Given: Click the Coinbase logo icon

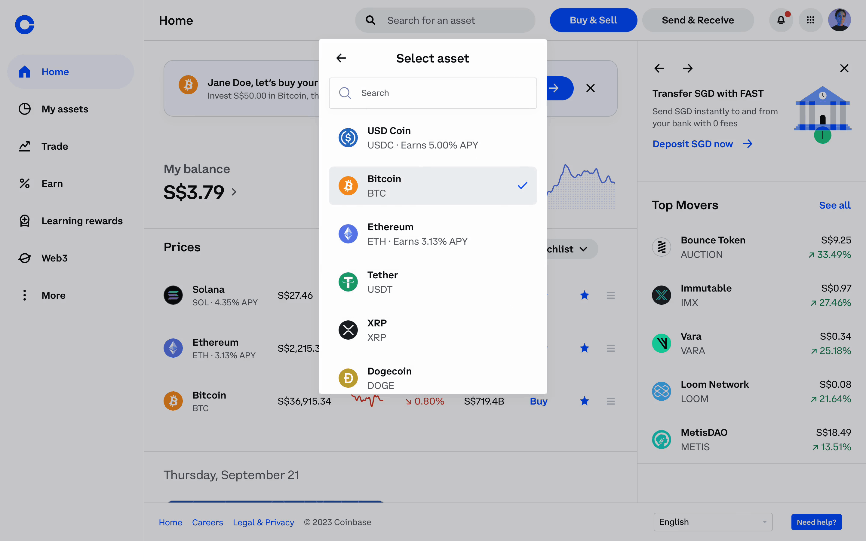Looking at the screenshot, I should (x=25, y=25).
